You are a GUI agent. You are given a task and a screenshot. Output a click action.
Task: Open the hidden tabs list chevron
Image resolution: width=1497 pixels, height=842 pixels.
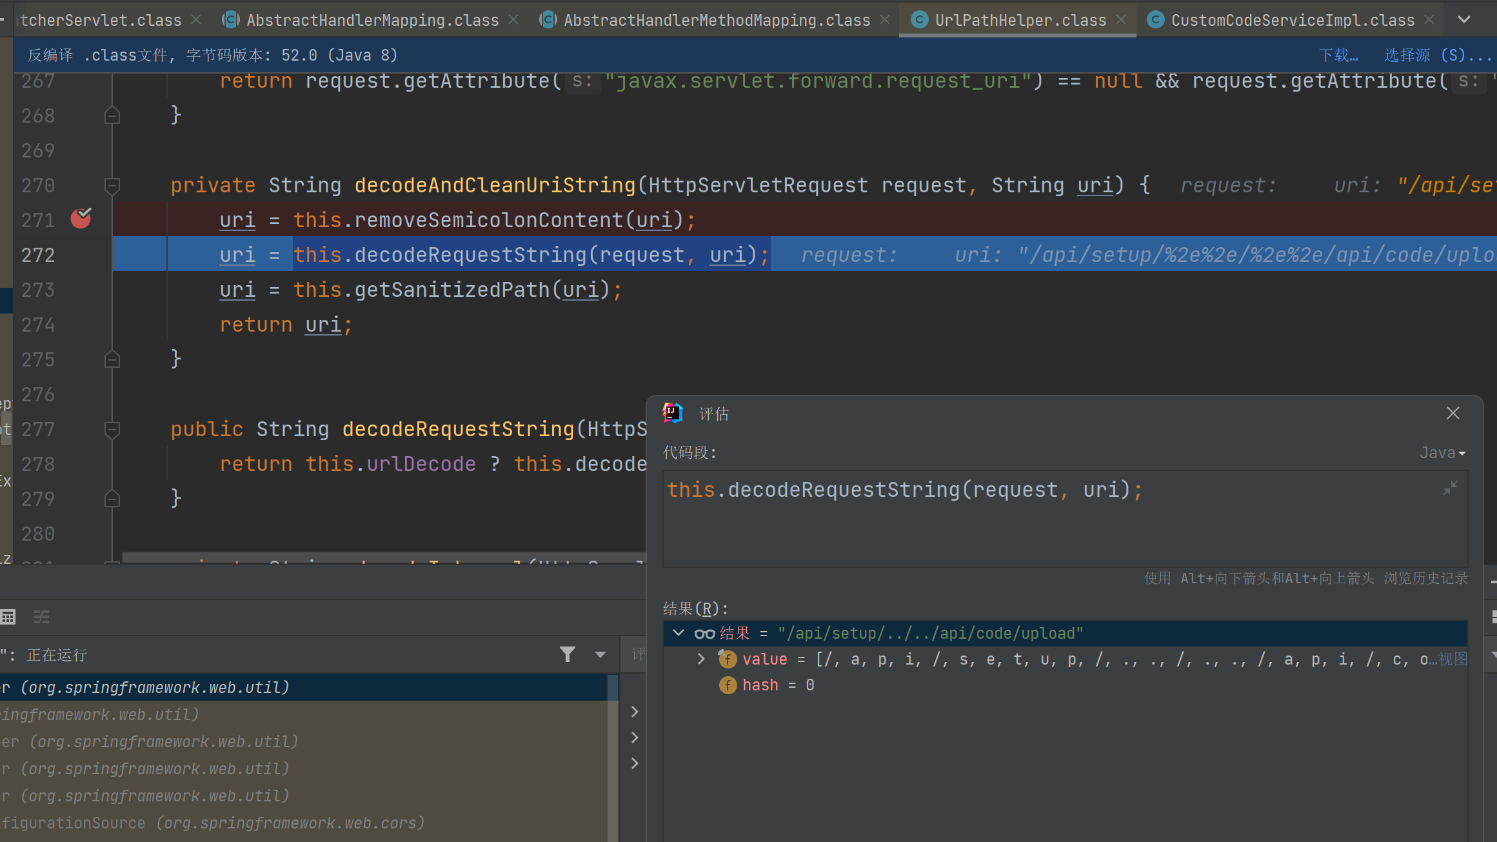pyautogui.click(x=1464, y=20)
